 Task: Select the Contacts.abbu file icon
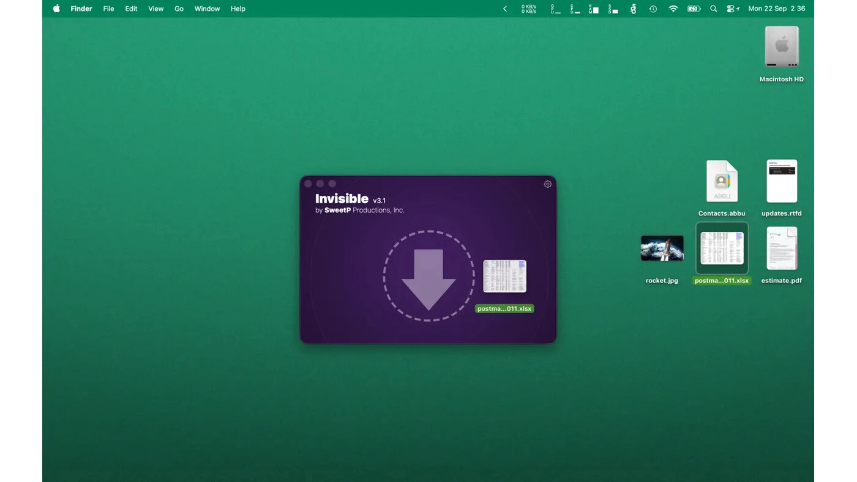point(722,181)
